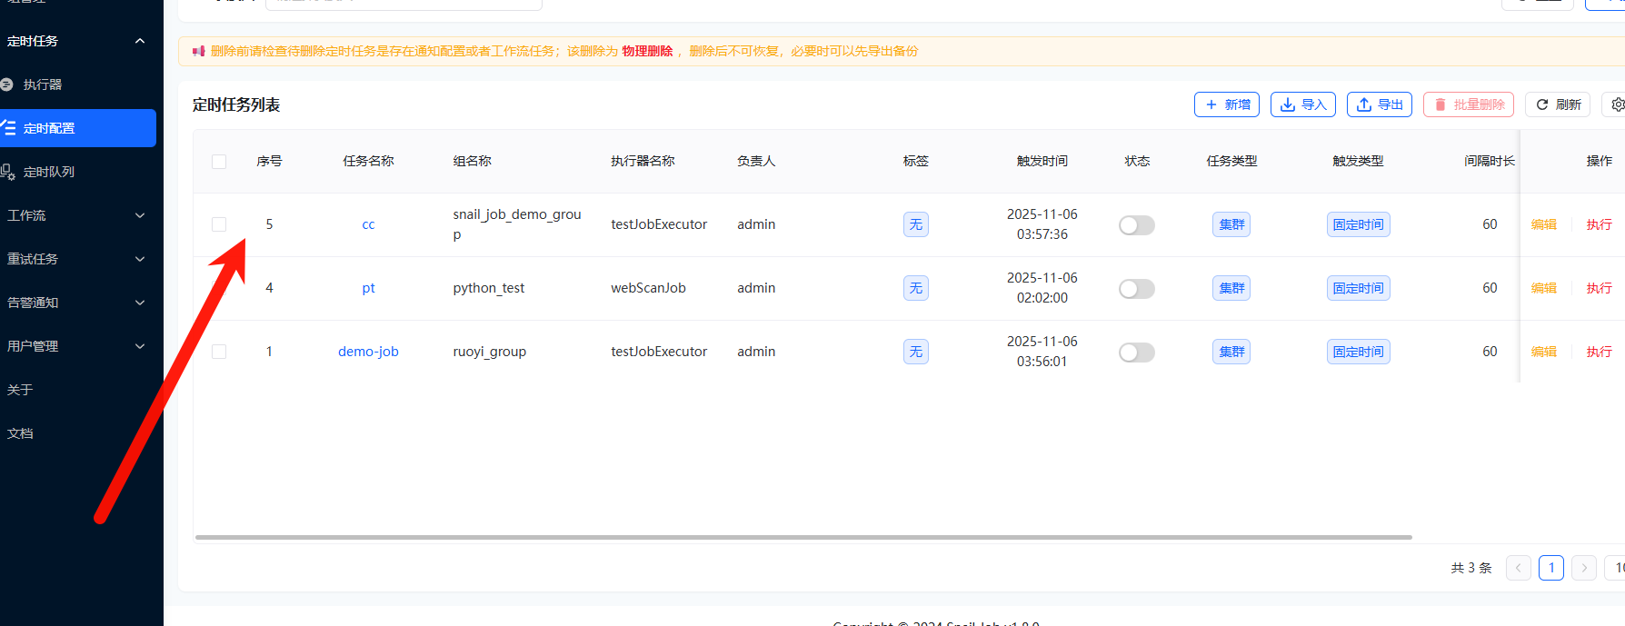Click 执行 for the pt task
Viewport: 1625px width, 626px height.
tap(1599, 288)
